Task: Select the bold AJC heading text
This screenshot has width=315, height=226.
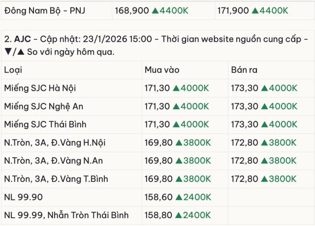Action: (x=22, y=39)
